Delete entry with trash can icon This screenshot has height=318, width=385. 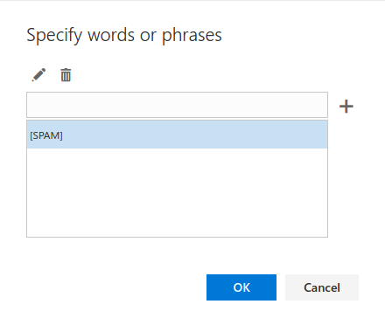pos(66,75)
